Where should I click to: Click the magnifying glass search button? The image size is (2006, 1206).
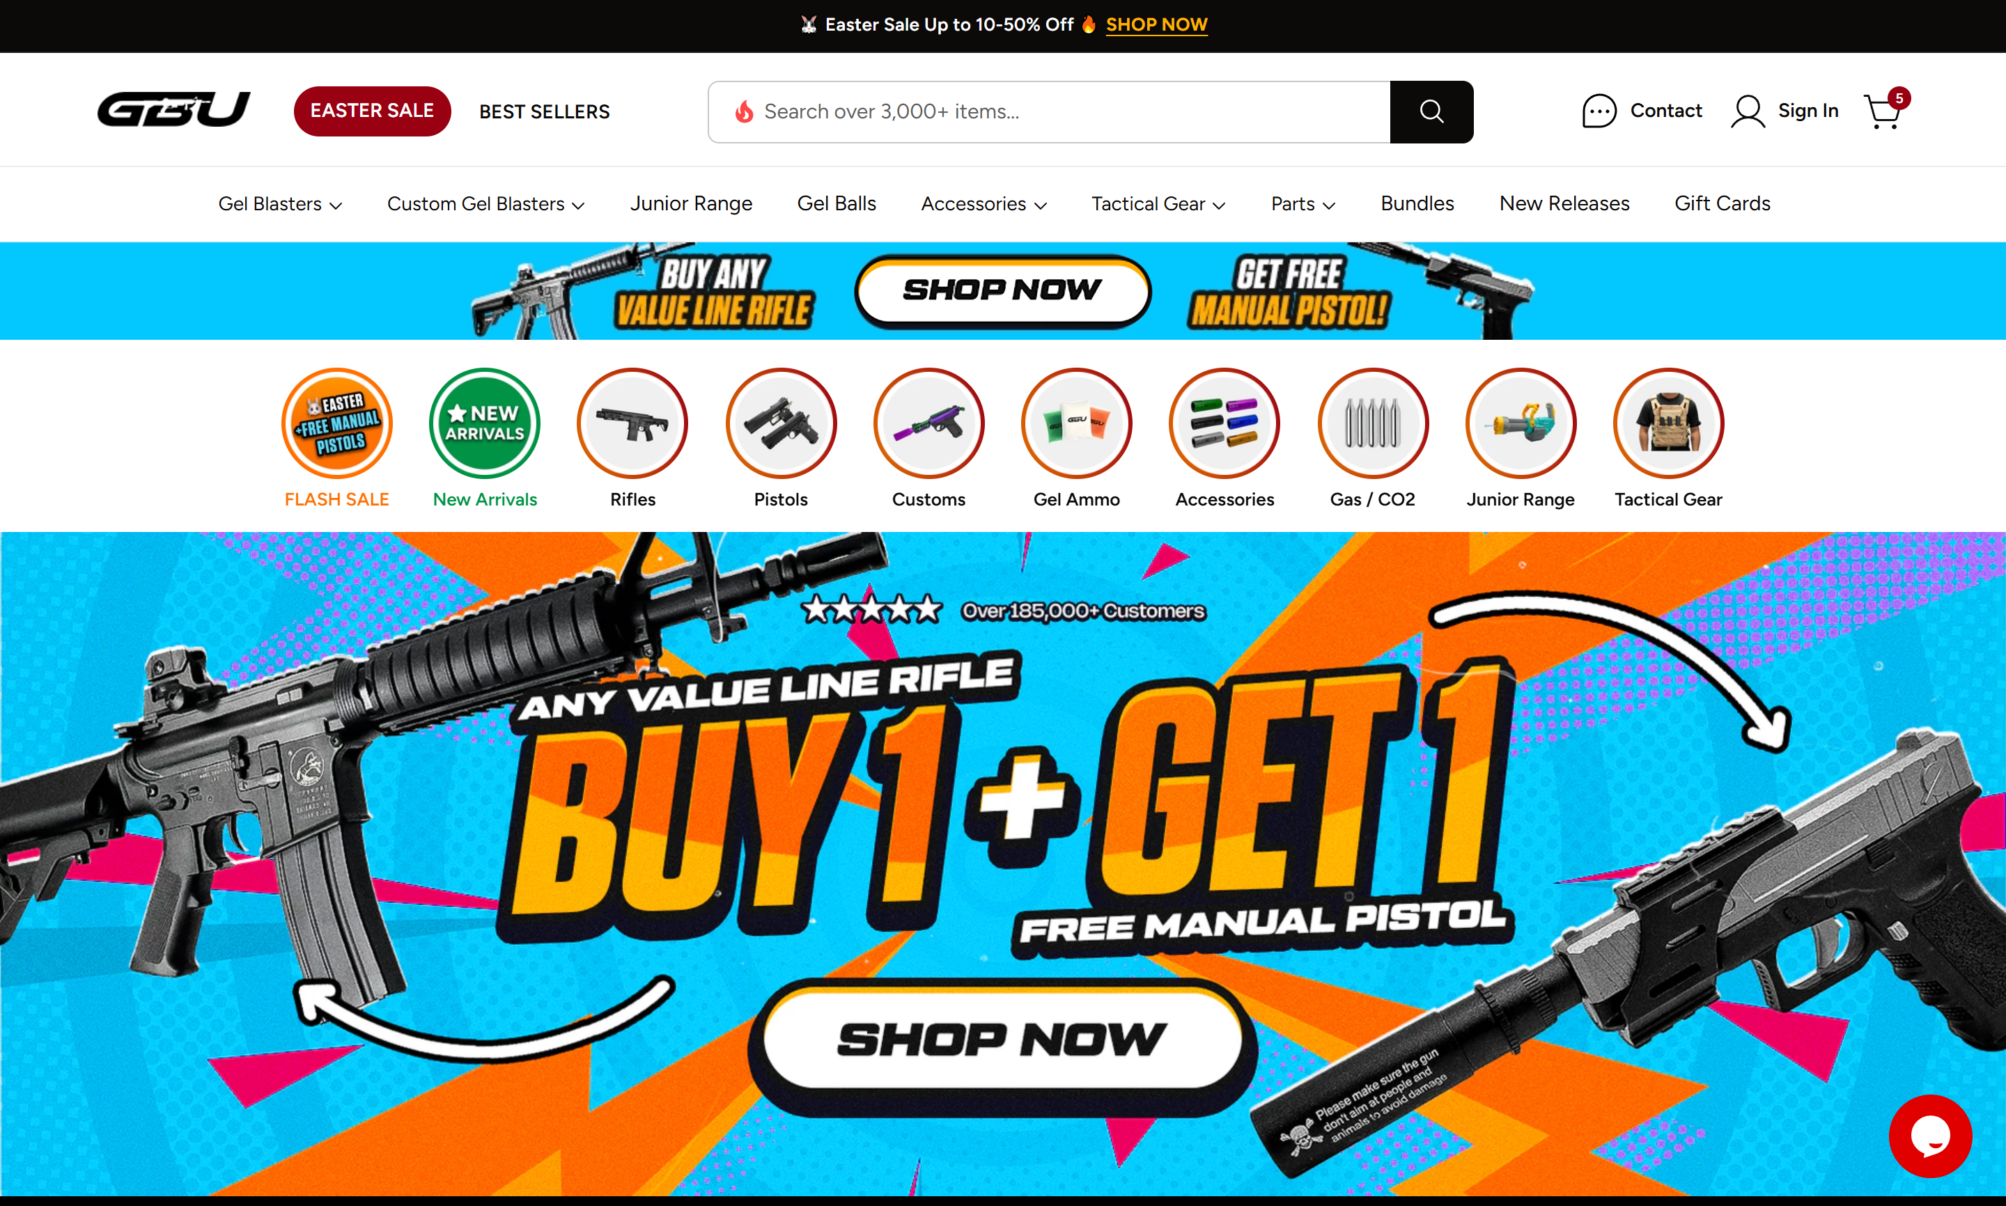(x=1431, y=111)
